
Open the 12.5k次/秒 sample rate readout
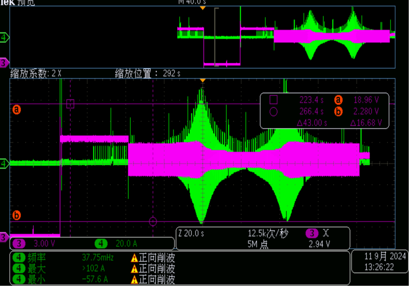tap(268, 234)
